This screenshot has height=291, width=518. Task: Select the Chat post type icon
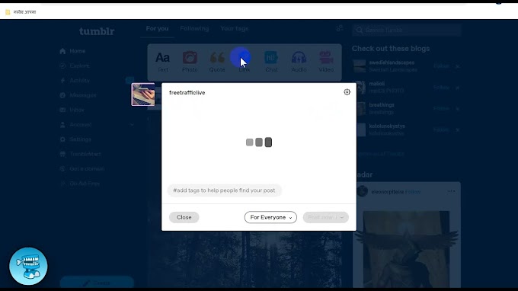[271, 58]
